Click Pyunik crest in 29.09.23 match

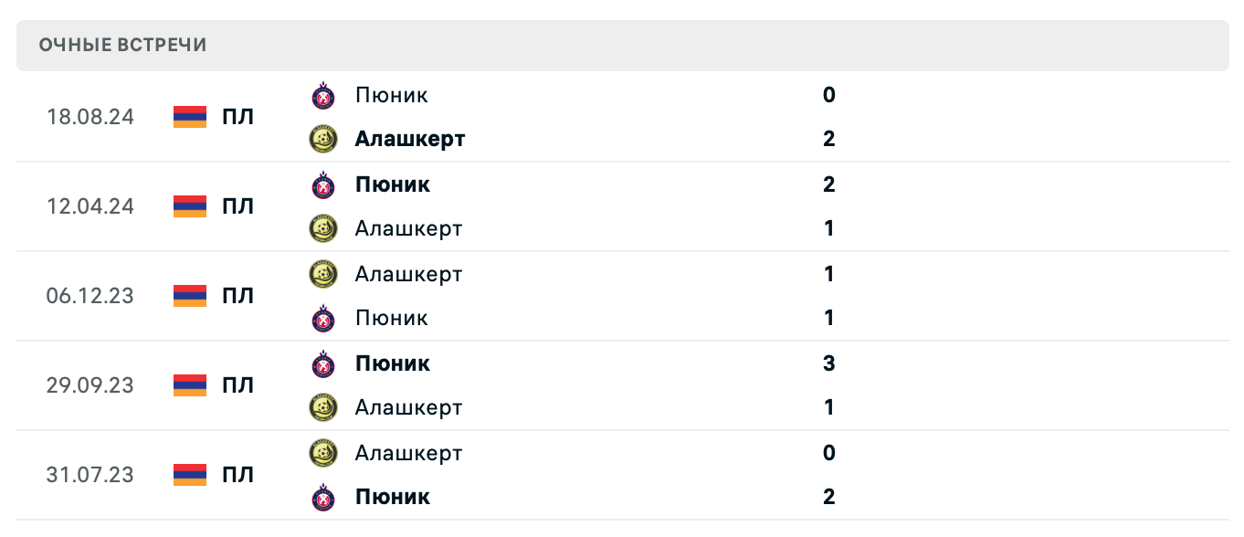(x=323, y=363)
